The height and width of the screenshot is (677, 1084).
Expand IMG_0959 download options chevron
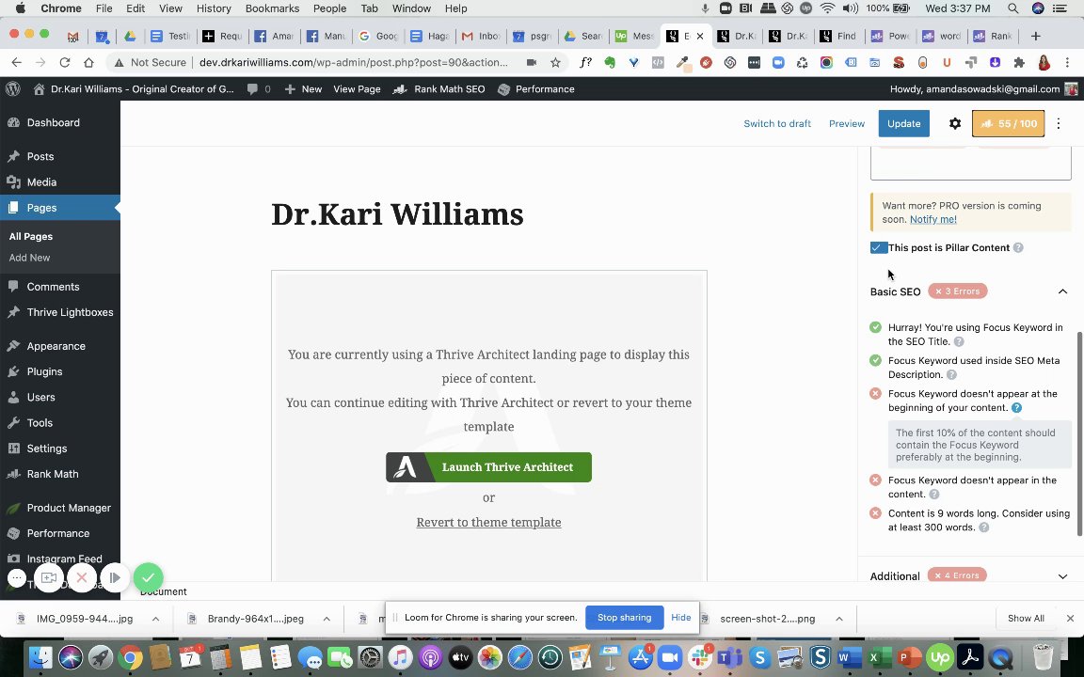155,619
